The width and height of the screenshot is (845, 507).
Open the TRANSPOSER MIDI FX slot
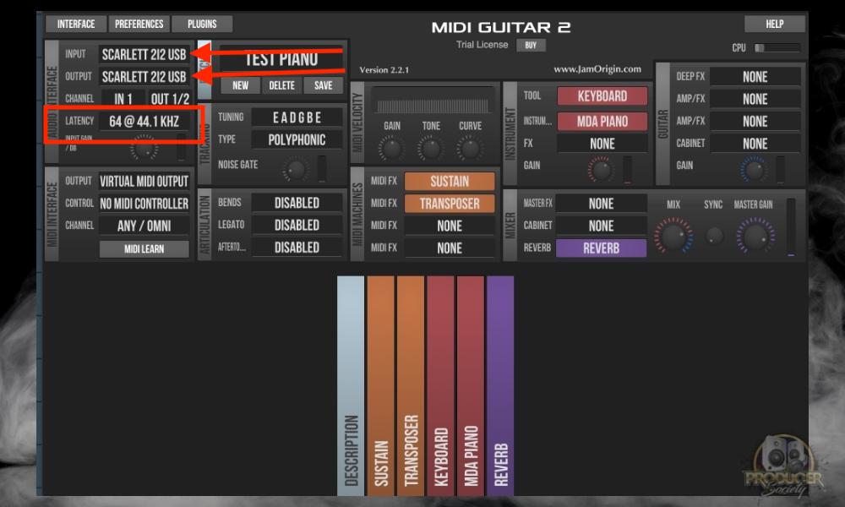(450, 204)
